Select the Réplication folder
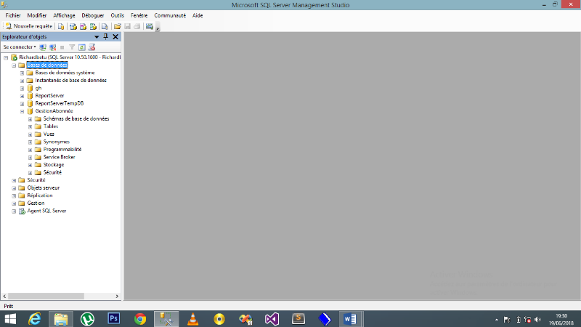581x327 pixels. [x=40, y=195]
